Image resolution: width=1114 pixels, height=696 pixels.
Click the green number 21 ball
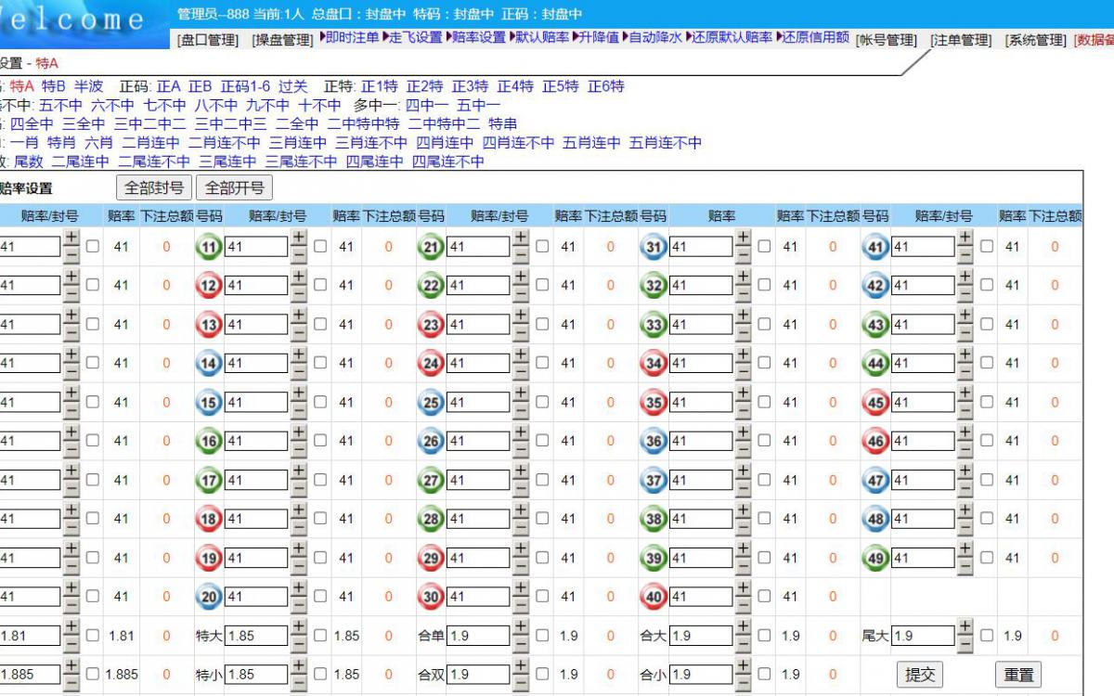[x=432, y=247]
